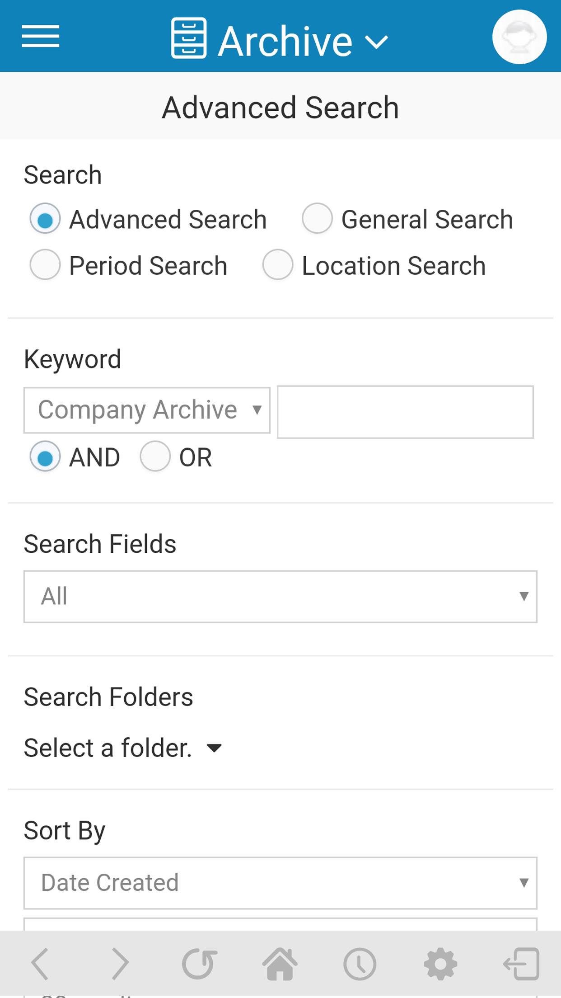Refresh the page from bottom bar
The width and height of the screenshot is (561, 998).
click(199, 963)
